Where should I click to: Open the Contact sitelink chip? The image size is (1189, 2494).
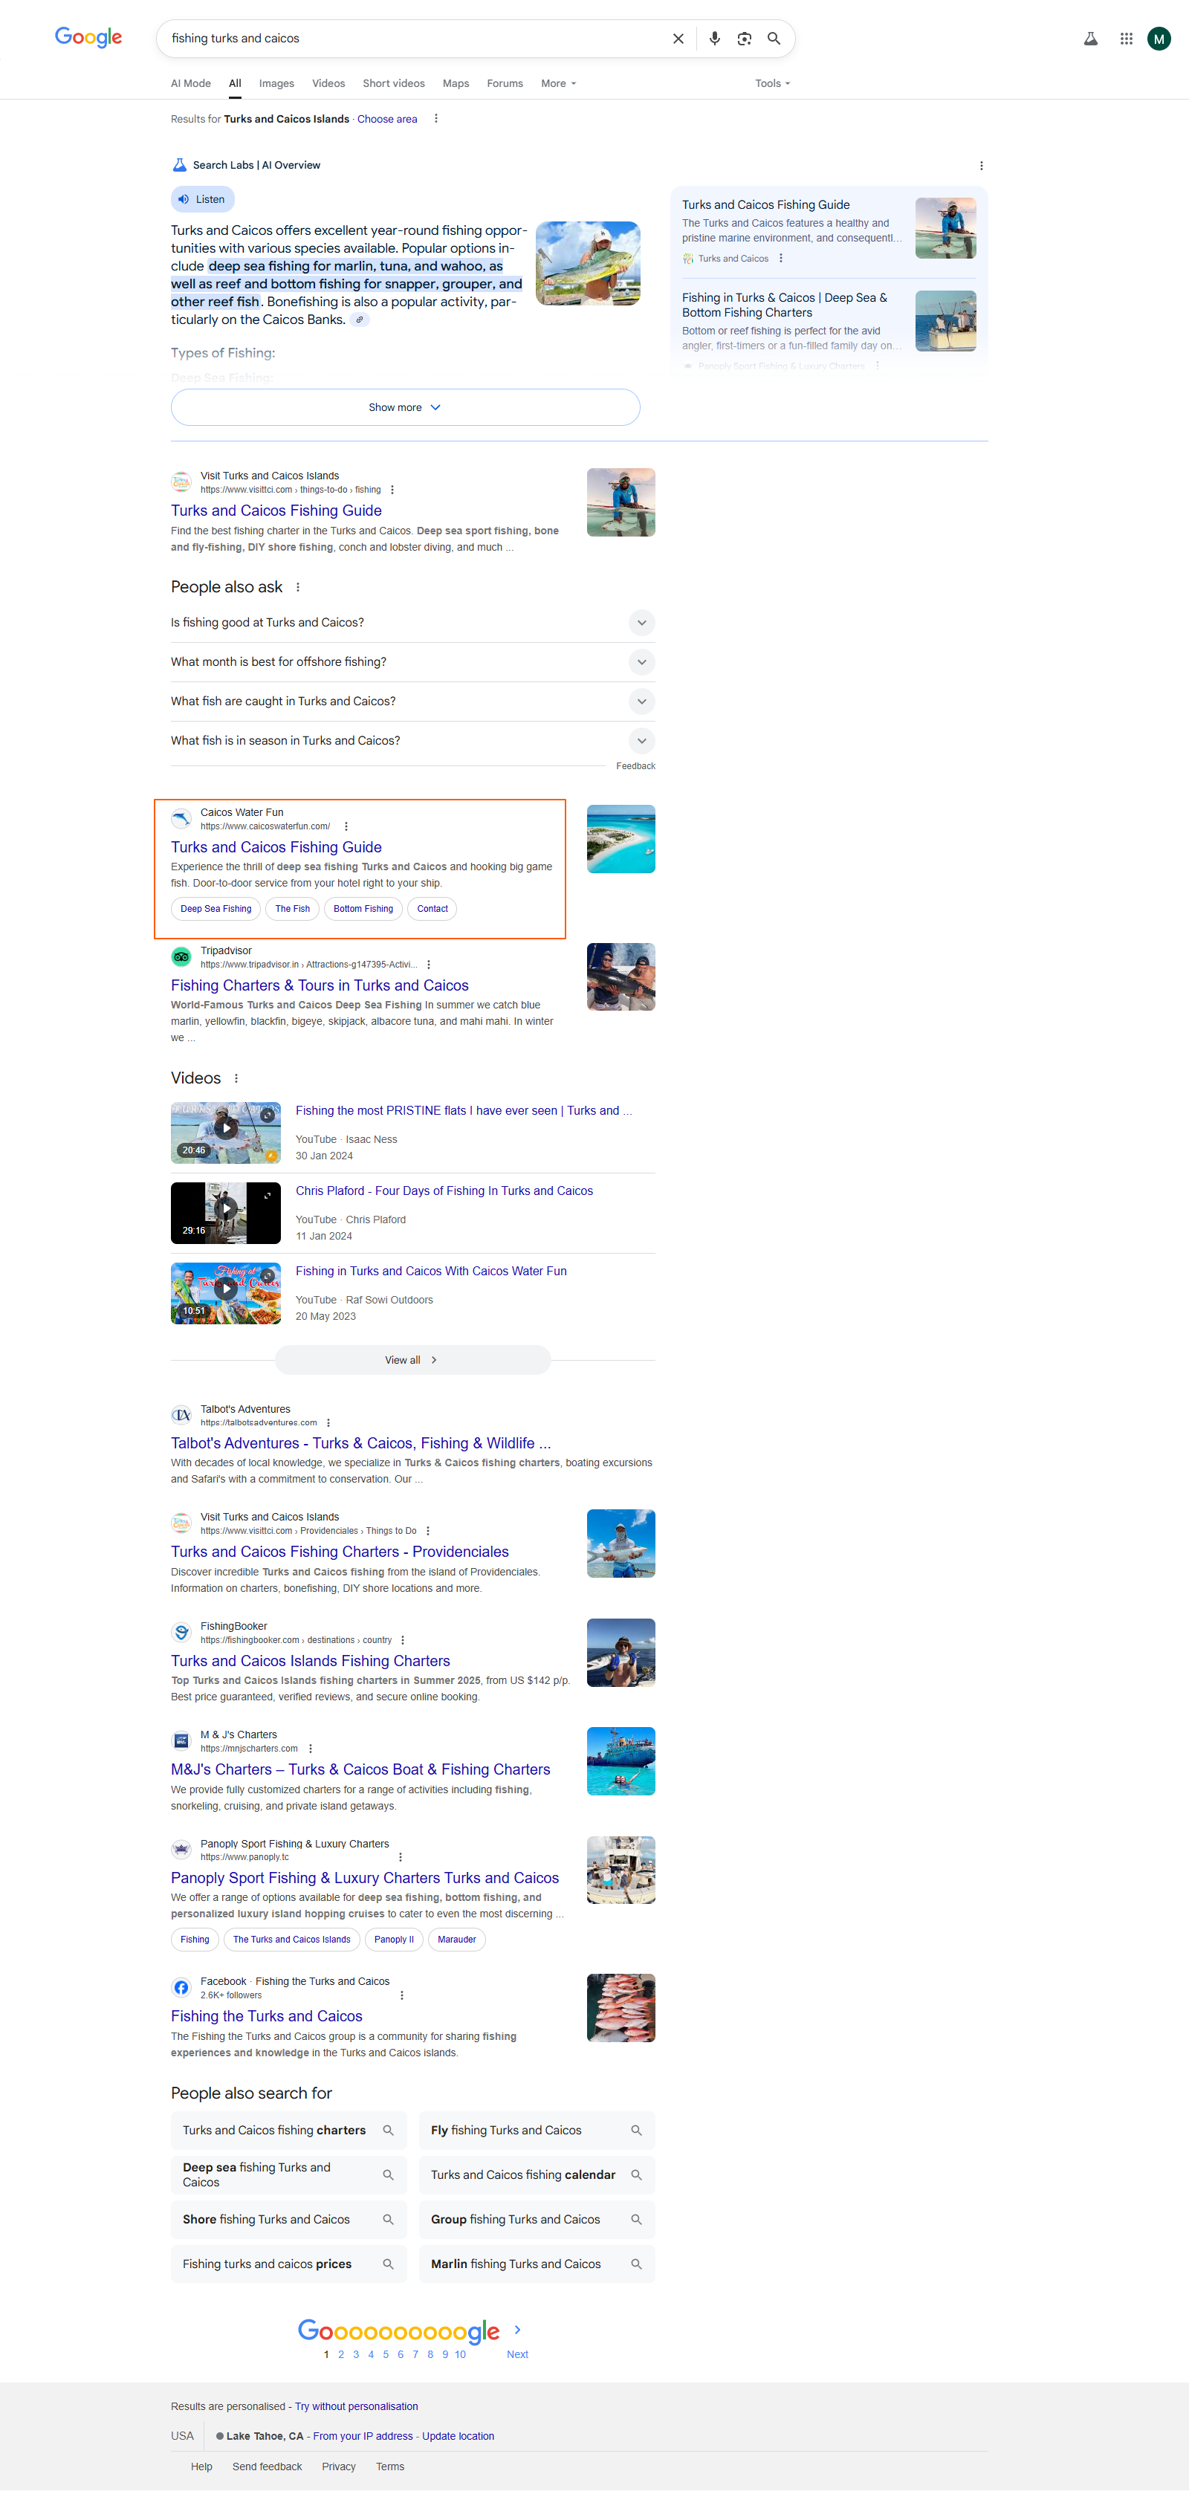click(x=432, y=909)
